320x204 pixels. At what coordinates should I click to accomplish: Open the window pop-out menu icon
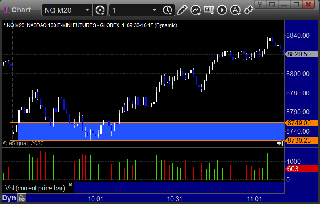pos(272,4)
